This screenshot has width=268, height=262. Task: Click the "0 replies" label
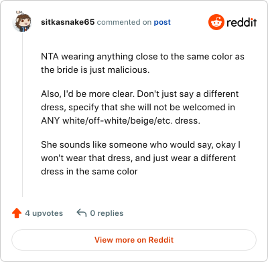pos(107,213)
